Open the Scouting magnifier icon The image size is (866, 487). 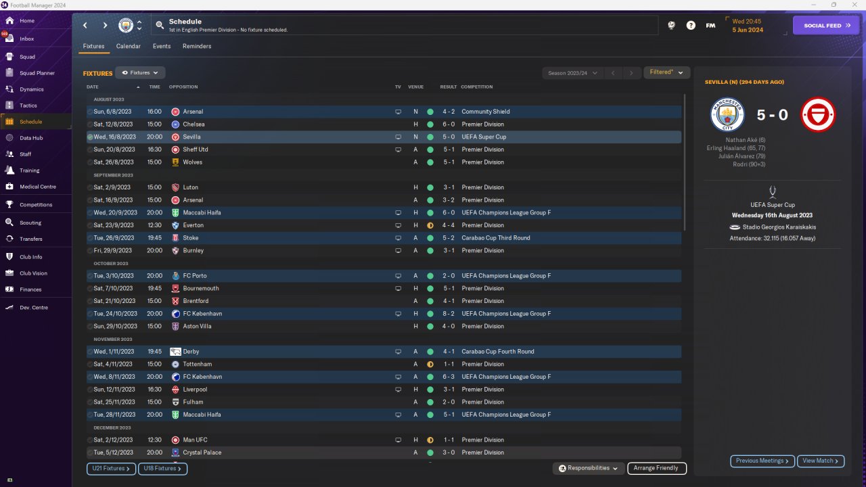pos(9,223)
